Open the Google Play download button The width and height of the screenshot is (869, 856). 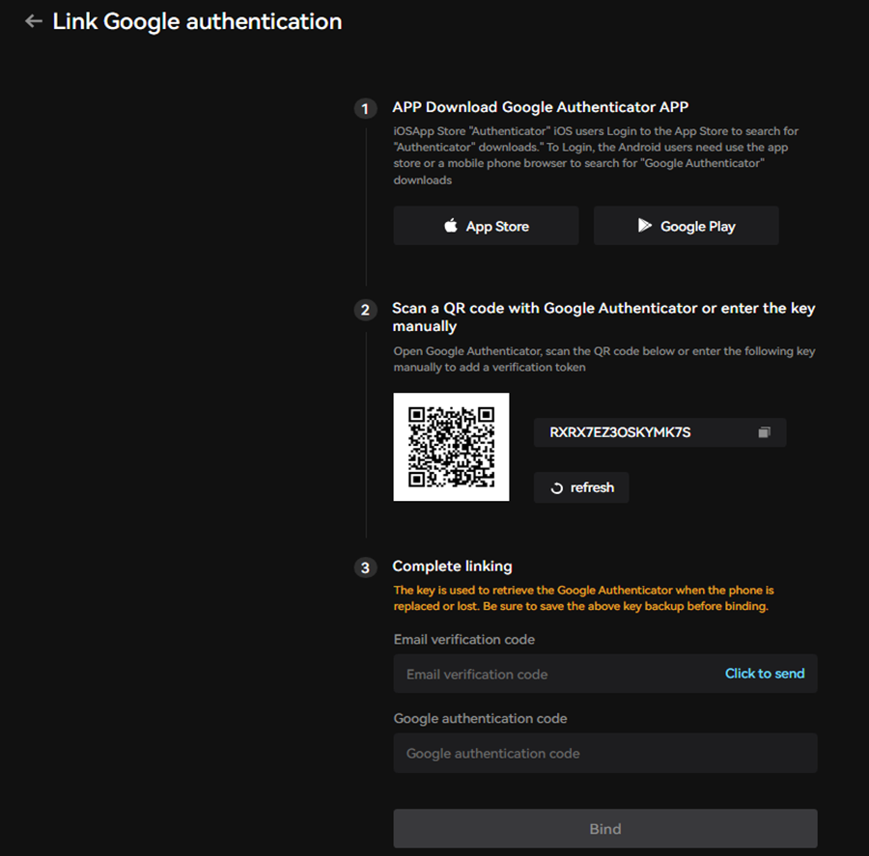[686, 226]
